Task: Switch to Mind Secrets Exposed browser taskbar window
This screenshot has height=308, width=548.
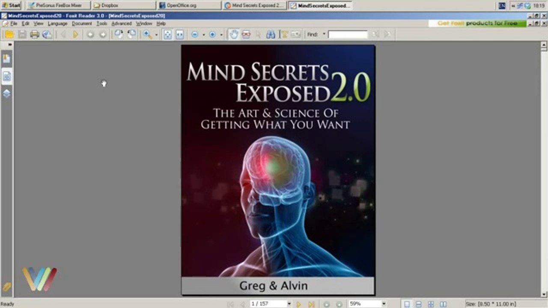Action: [x=255, y=6]
